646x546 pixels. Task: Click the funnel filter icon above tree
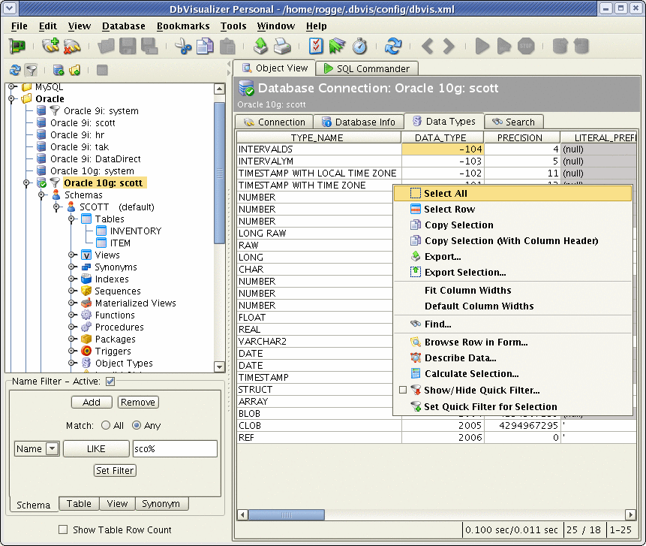32,70
